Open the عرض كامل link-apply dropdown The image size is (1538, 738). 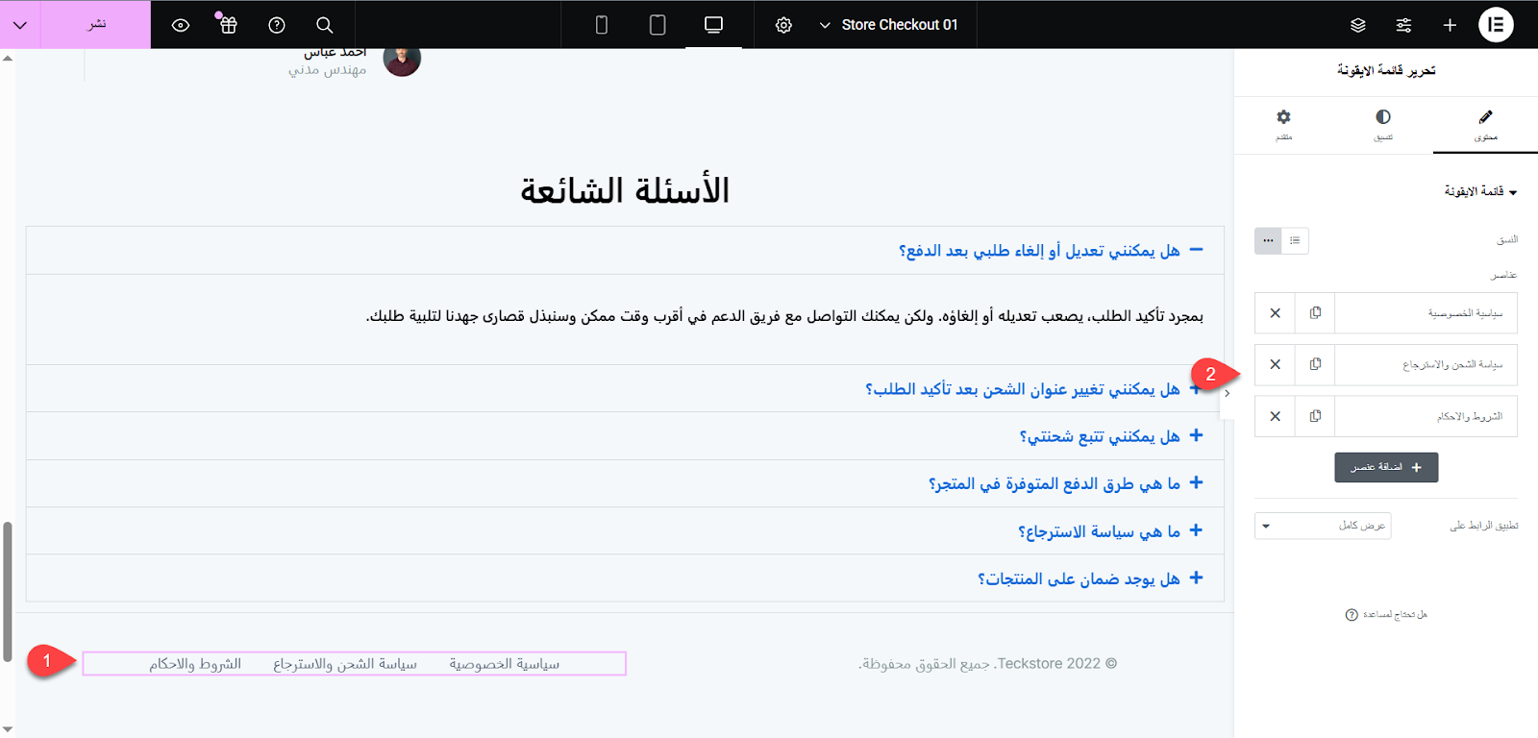tap(1323, 526)
